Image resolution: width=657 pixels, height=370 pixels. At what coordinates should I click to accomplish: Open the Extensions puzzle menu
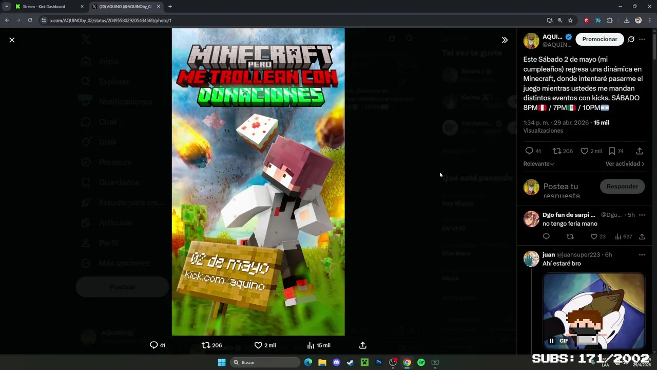click(x=610, y=21)
